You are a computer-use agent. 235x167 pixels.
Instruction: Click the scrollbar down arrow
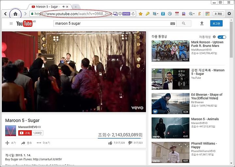tap(231, 163)
